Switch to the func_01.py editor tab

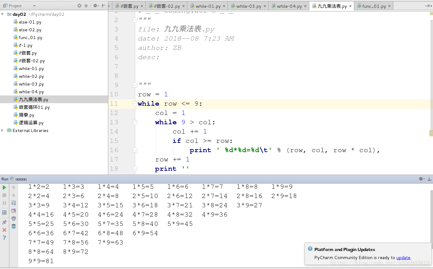374,6
